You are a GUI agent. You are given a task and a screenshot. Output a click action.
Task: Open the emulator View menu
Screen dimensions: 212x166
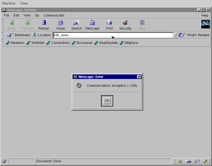pyautogui.click(x=24, y=3)
